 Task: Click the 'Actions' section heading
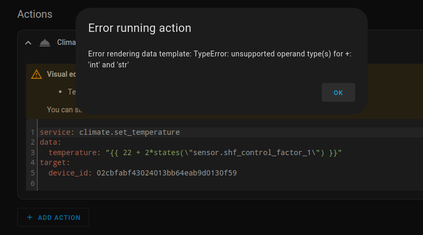click(35, 14)
